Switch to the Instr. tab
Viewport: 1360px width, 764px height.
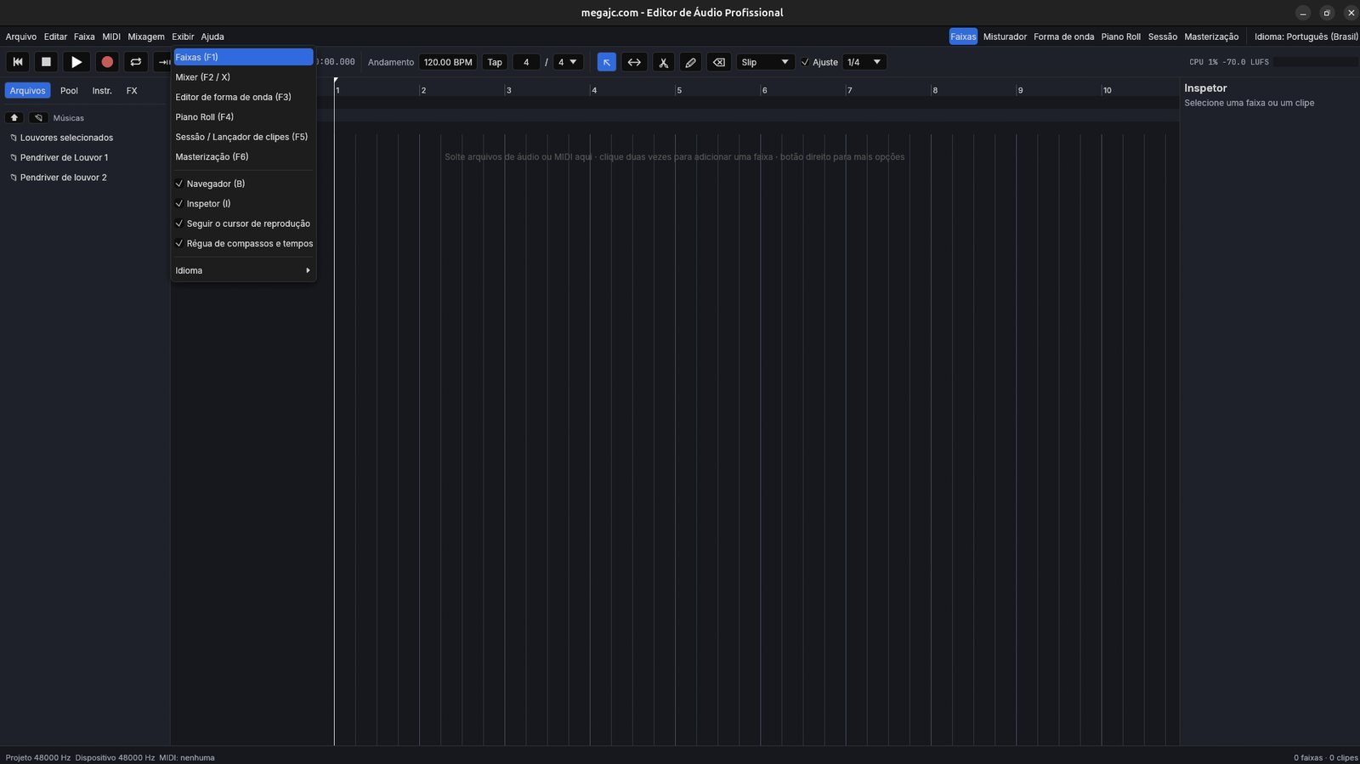(x=102, y=90)
